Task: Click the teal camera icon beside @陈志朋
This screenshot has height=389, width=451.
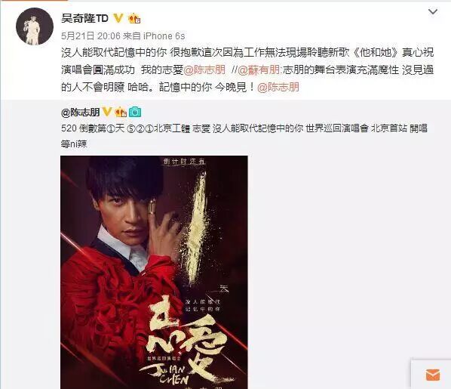Action: 134,112
